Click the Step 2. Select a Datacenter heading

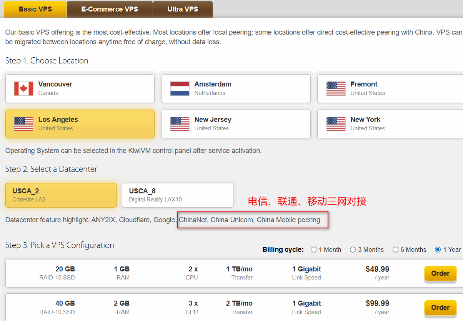tap(51, 169)
